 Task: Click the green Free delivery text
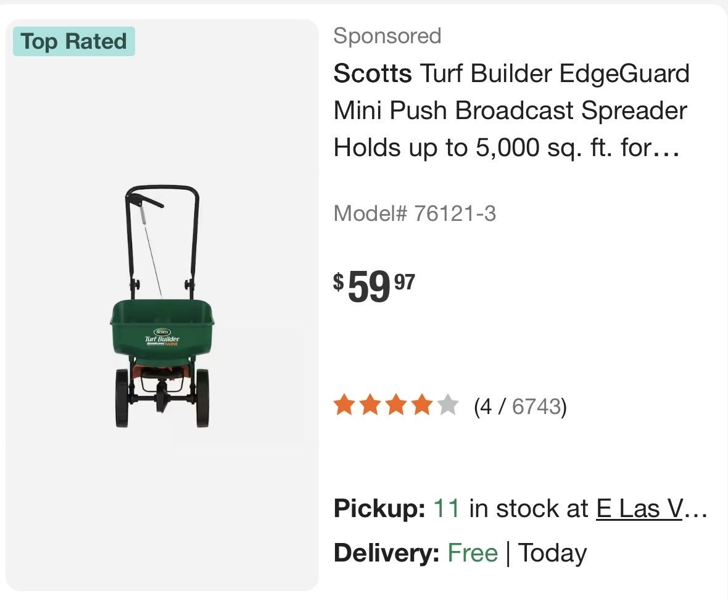click(x=473, y=553)
